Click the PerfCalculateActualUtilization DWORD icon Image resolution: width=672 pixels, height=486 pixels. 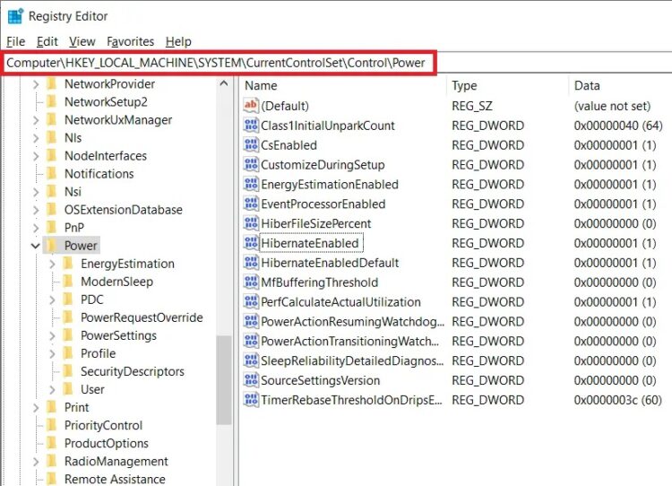point(251,301)
